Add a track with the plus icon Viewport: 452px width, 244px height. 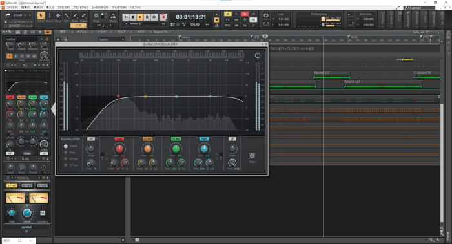(58, 39)
